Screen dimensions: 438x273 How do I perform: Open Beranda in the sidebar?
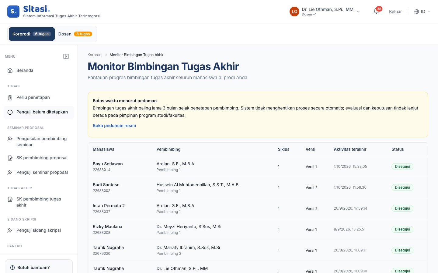[39, 71]
